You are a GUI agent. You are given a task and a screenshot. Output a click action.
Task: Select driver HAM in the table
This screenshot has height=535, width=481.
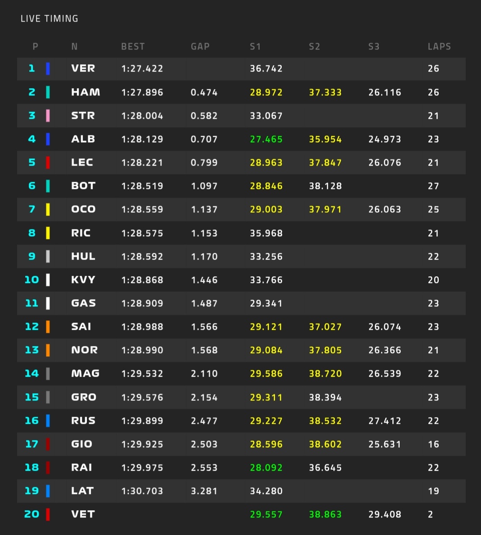tap(85, 92)
